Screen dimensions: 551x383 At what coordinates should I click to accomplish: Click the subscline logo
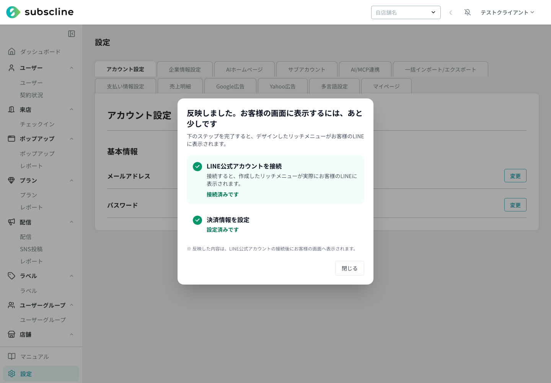pyautogui.click(x=40, y=12)
